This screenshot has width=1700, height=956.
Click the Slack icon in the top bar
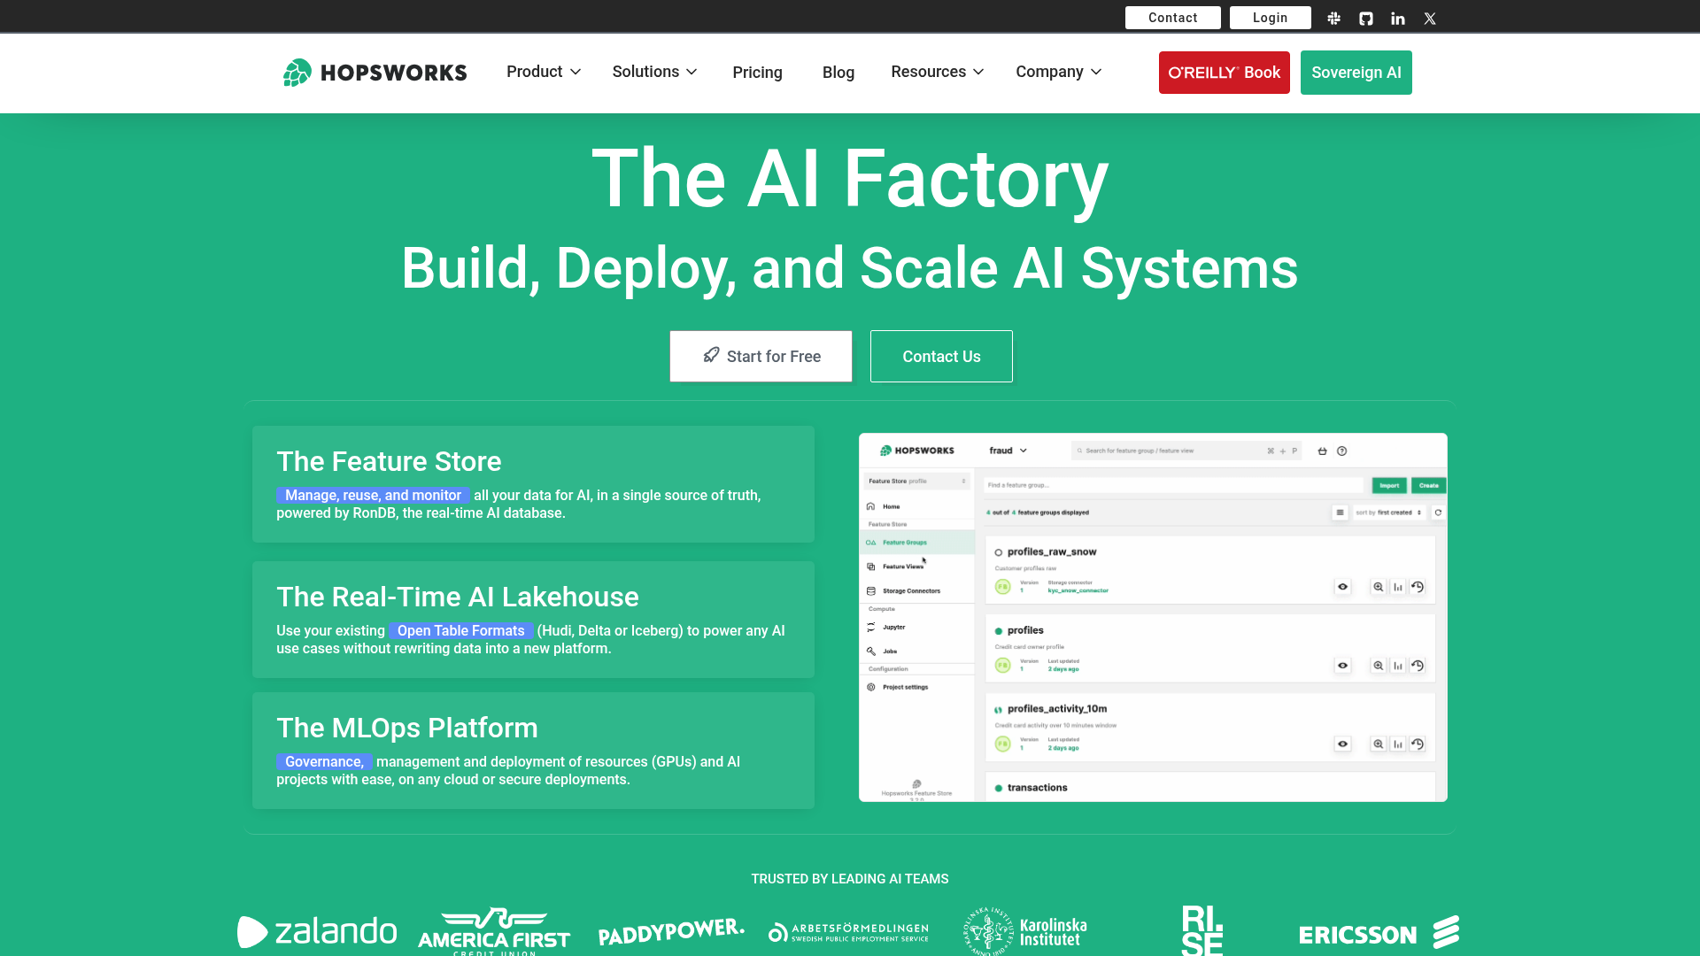[x=1333, y=18]
